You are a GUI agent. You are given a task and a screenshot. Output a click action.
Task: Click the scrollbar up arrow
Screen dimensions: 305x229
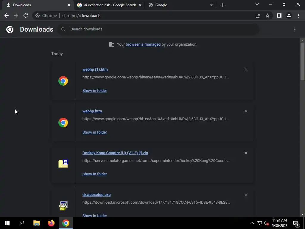pos(302,41)
